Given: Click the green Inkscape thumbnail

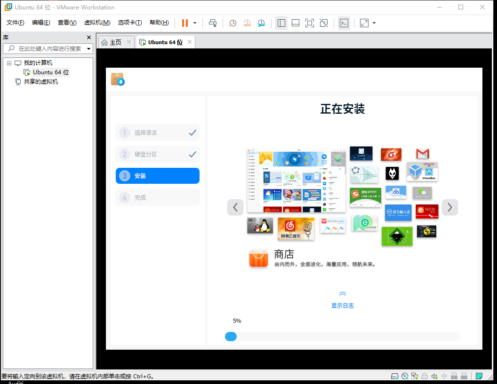Looking at the screenshot, I should tap(397, 236).
